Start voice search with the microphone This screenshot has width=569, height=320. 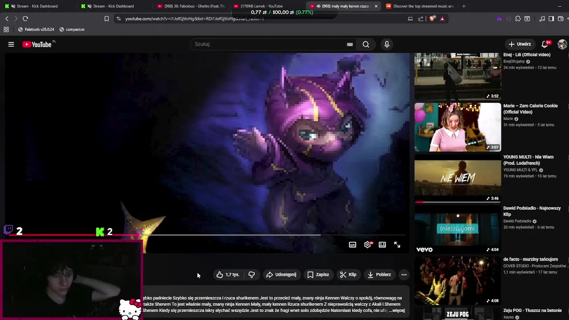coord(387,44)
